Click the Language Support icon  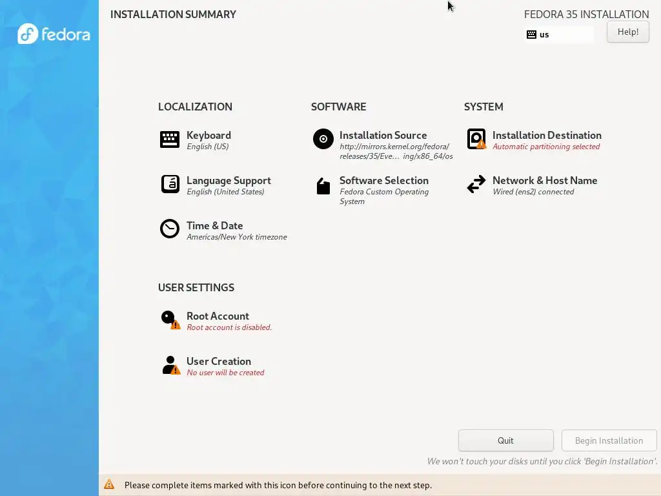coord(170,184)
